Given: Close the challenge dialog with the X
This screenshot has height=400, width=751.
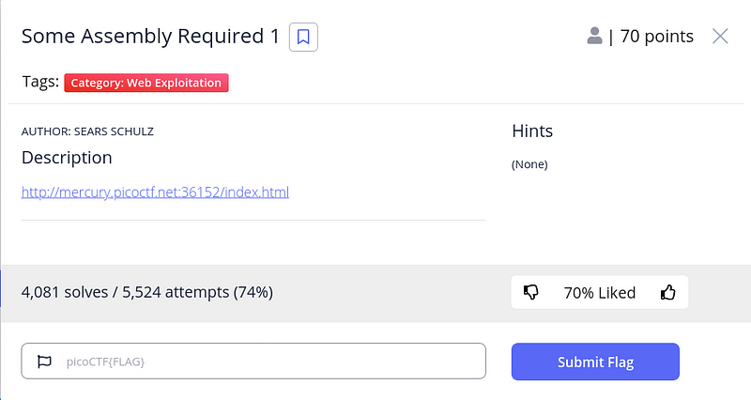Looking at the screenshot, I should pos(720,37).
